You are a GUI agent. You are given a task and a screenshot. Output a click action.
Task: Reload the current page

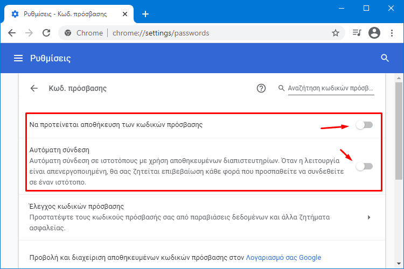click(x=46, y=33)
